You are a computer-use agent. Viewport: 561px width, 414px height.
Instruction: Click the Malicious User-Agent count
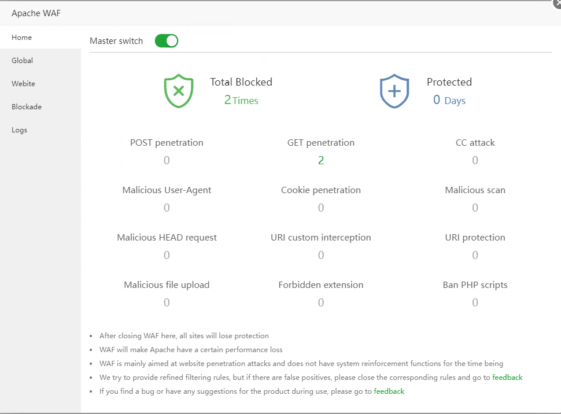click(167, 208)
